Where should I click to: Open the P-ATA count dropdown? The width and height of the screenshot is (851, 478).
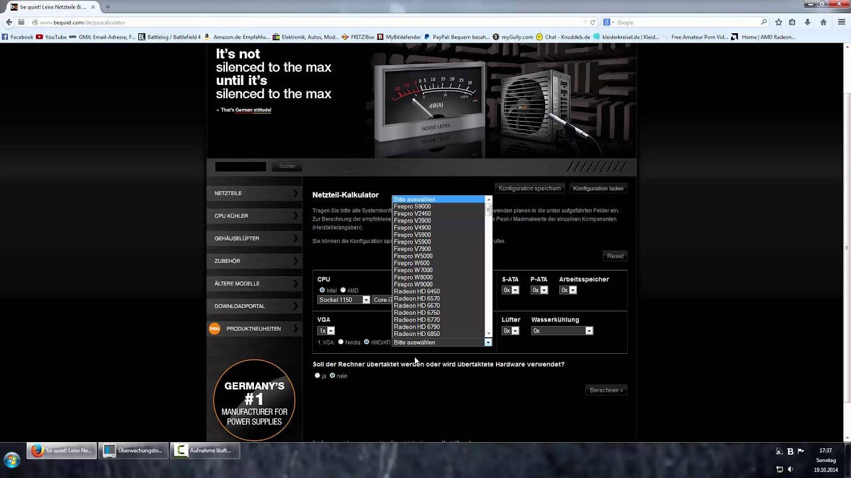click(539, 289)
